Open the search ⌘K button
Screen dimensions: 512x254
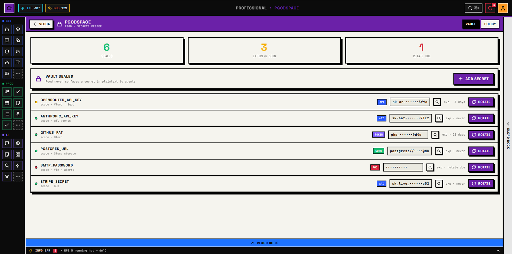[x=474, y=8]
